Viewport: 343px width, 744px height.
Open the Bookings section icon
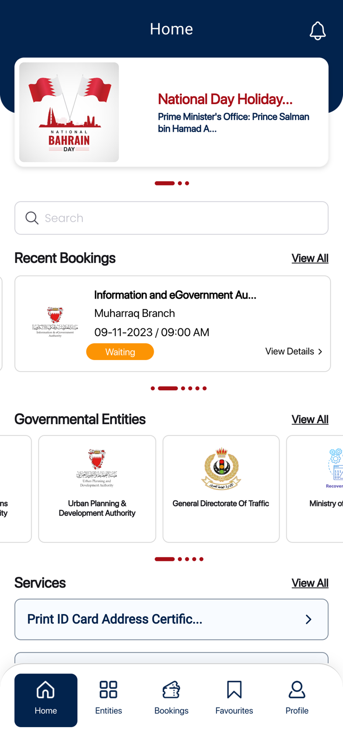[171, 689]
